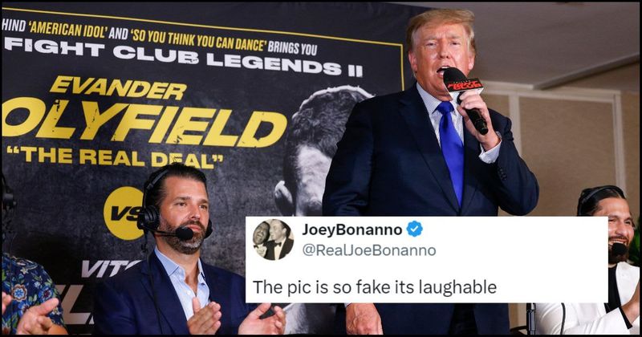Click the blue verified badge beside JoeyBonanno
Image resolution: width=642 pixels, height=337 pixels.
coord(414,229)
